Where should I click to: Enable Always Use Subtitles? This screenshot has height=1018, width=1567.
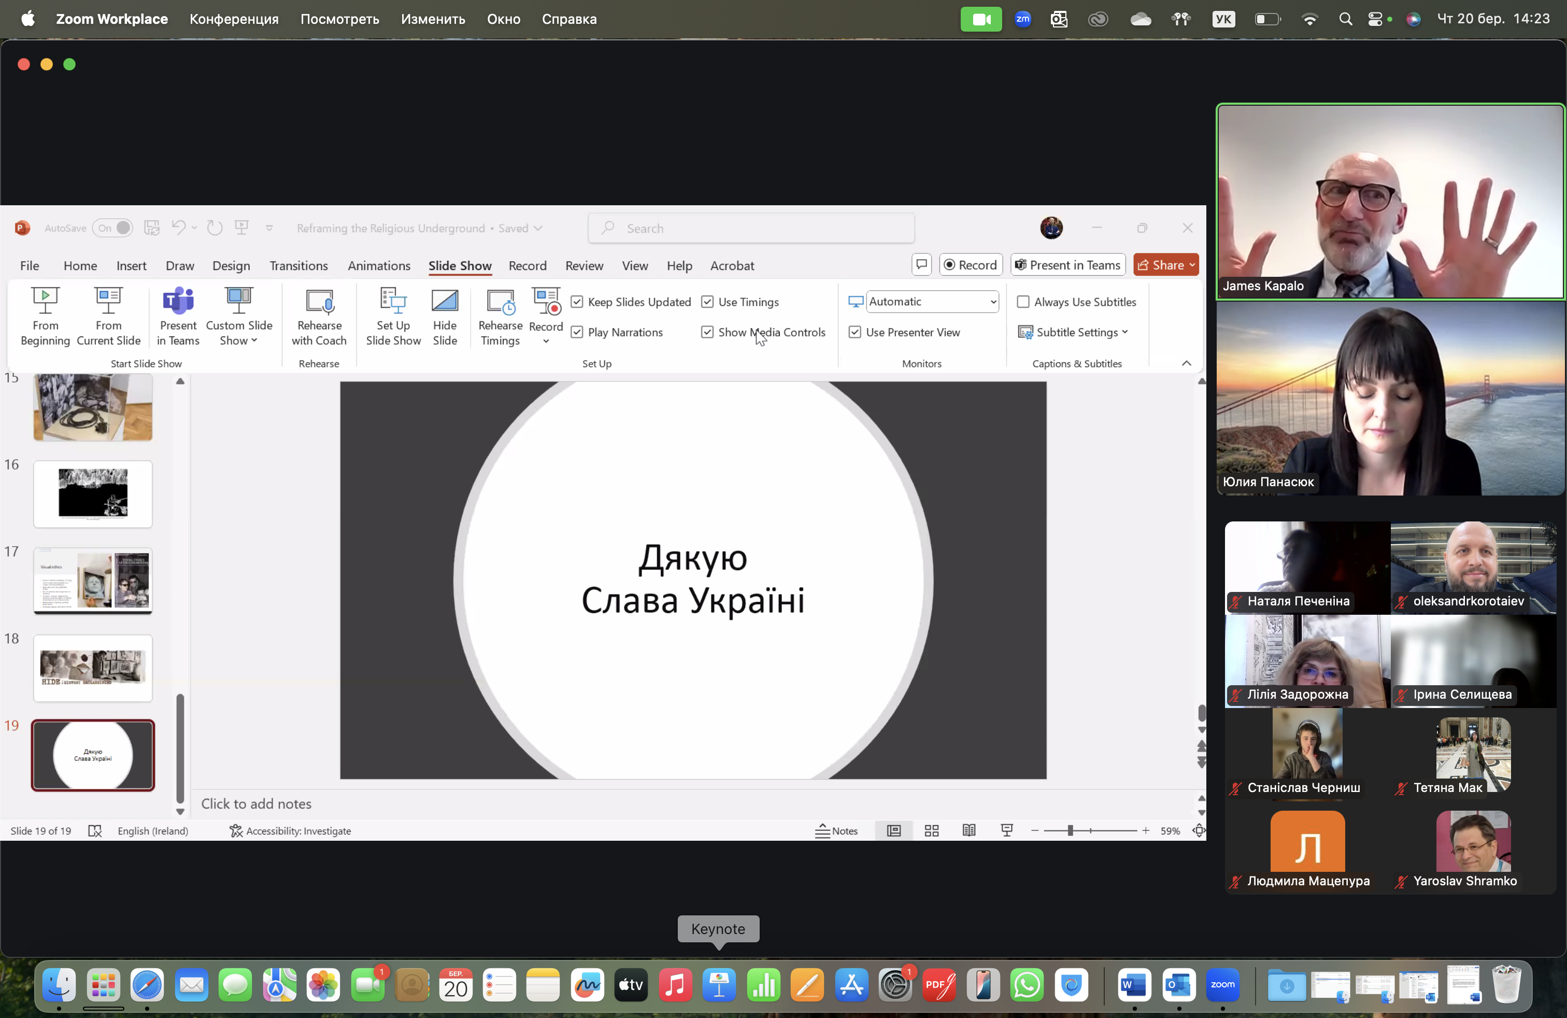click(x=1022, y=302)
